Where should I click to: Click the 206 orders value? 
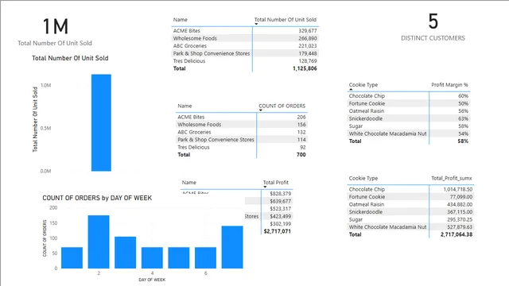pos(301,117)
